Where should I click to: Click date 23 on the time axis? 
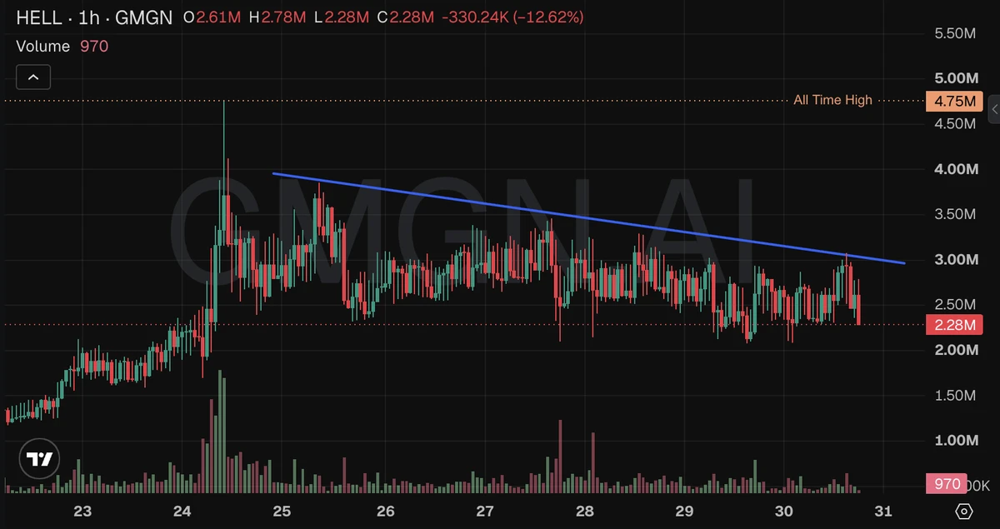(82, 511)
